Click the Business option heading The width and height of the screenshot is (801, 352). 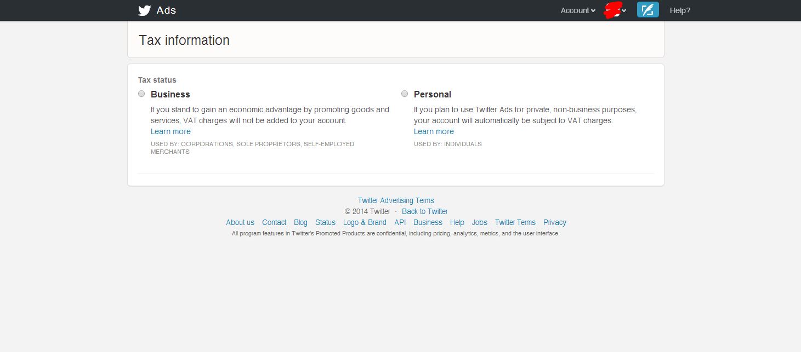pyautogui.click(x=171, y=94)
